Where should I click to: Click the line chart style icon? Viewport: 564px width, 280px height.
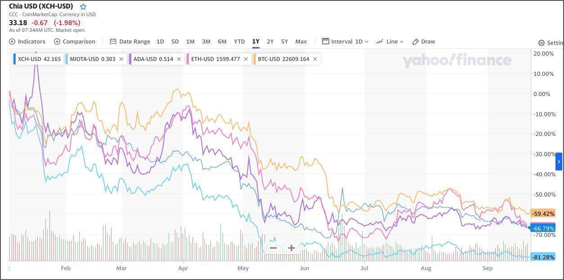click(x=380, y=41)
